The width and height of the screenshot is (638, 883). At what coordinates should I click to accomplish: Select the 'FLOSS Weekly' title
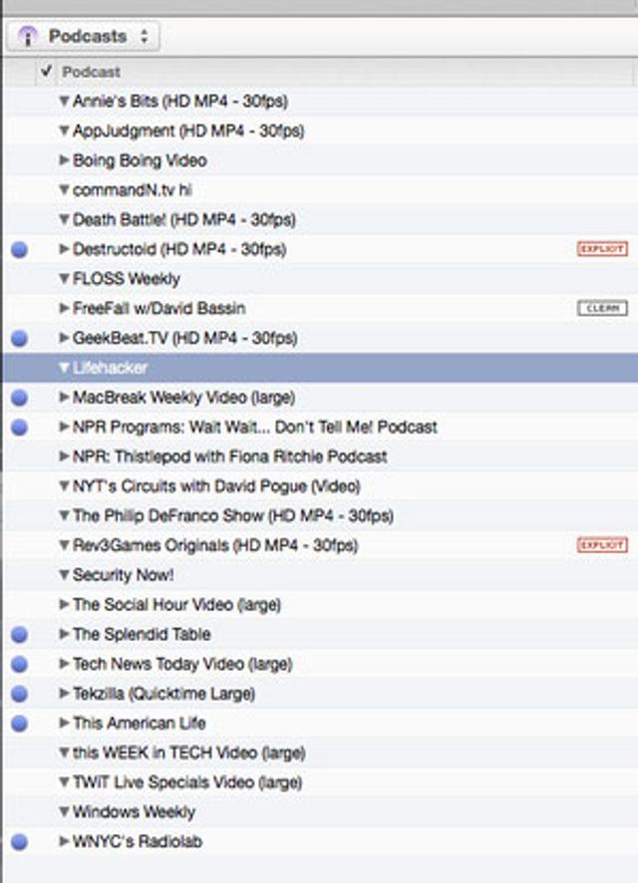click(x=127, y=279)
